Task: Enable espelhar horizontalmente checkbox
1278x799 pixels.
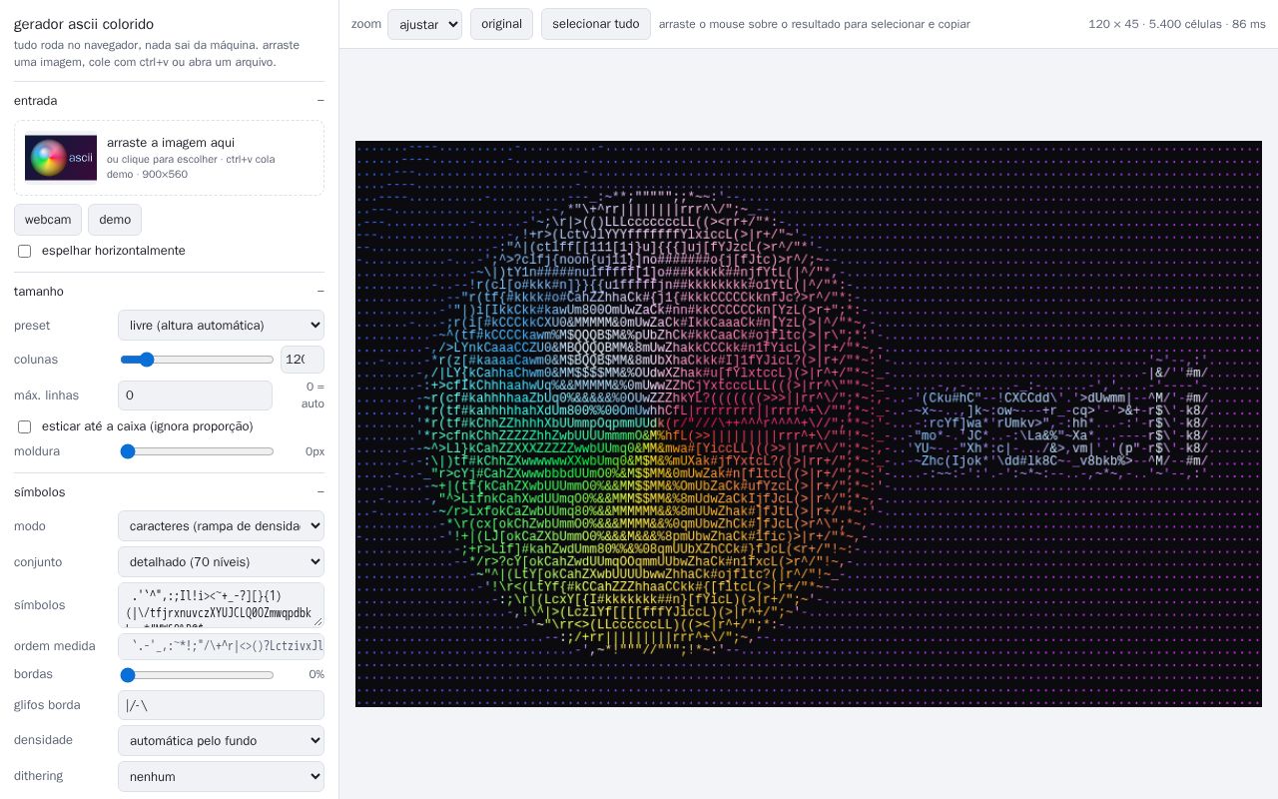Action: tap(25, 251)
